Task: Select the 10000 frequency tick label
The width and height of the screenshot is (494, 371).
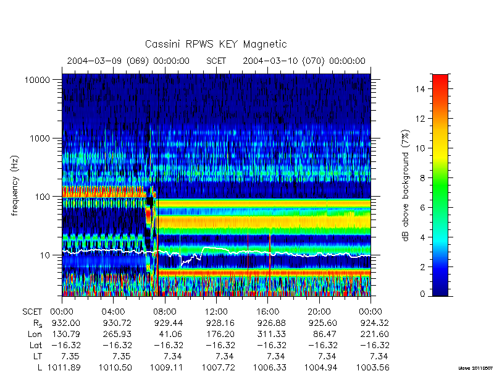Action: pyautogui.click(x=37, y=80)
